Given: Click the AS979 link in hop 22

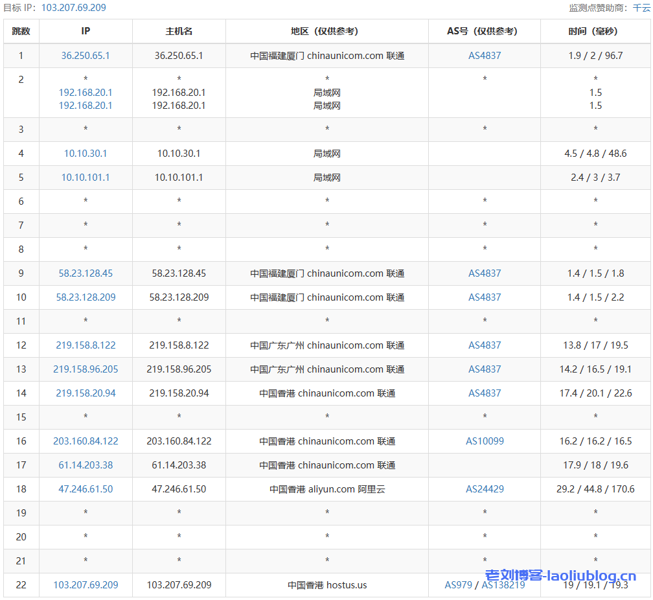Looking at the screenshot, I should click(x=459, y=585).
